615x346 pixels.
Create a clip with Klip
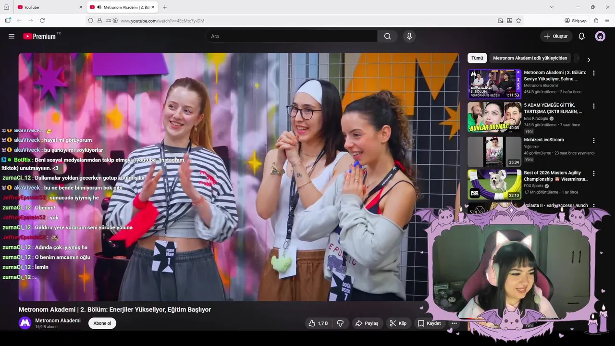click(398, 323)
